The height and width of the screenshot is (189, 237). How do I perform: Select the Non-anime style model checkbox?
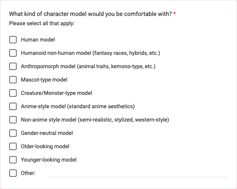pyautogui.click(x=13, y=120)
